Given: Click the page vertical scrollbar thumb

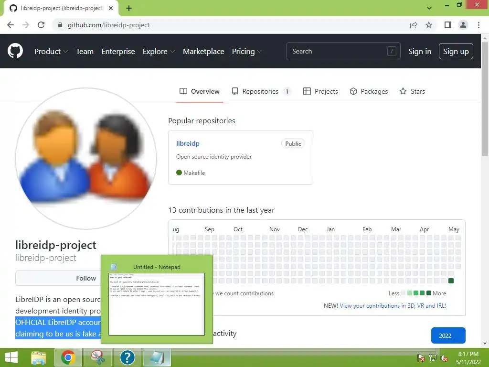Looking at the screenshot, I should (485, 98).
